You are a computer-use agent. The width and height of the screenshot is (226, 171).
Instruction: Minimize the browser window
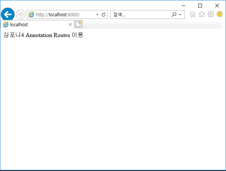pos(183,5)
